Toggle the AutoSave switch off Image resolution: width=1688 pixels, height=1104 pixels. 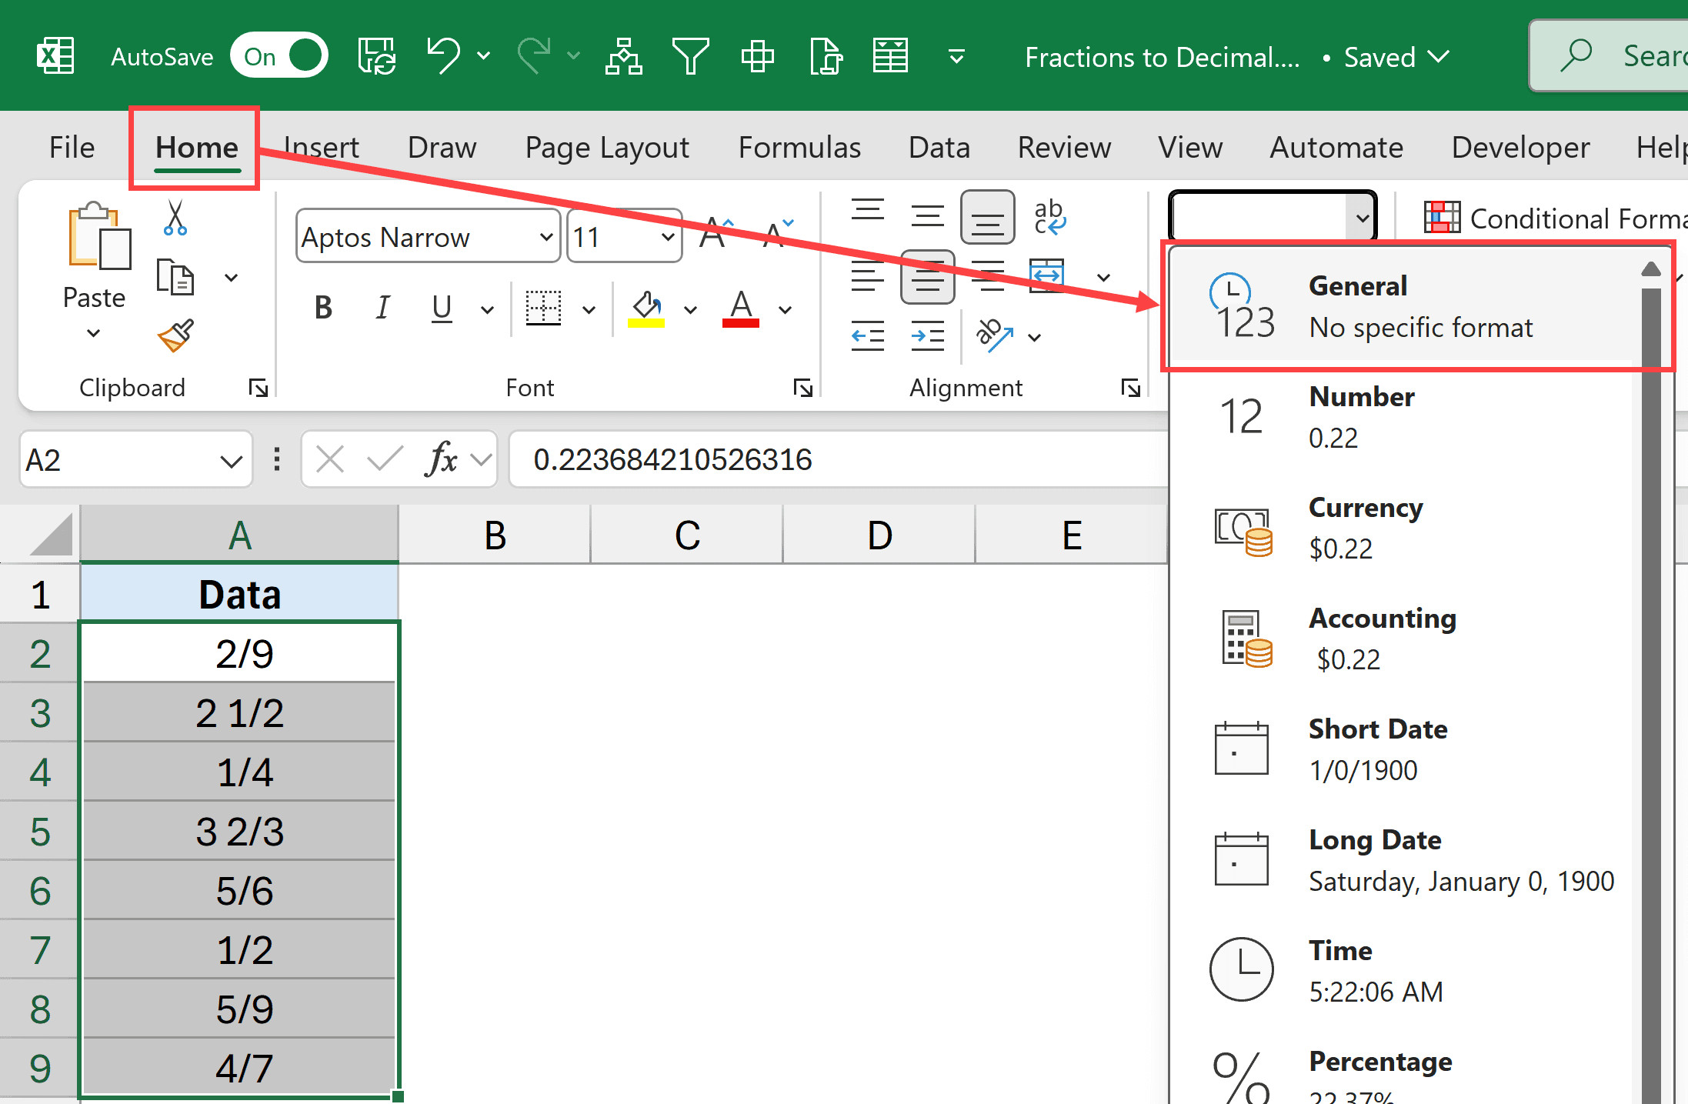click(279, 56)
